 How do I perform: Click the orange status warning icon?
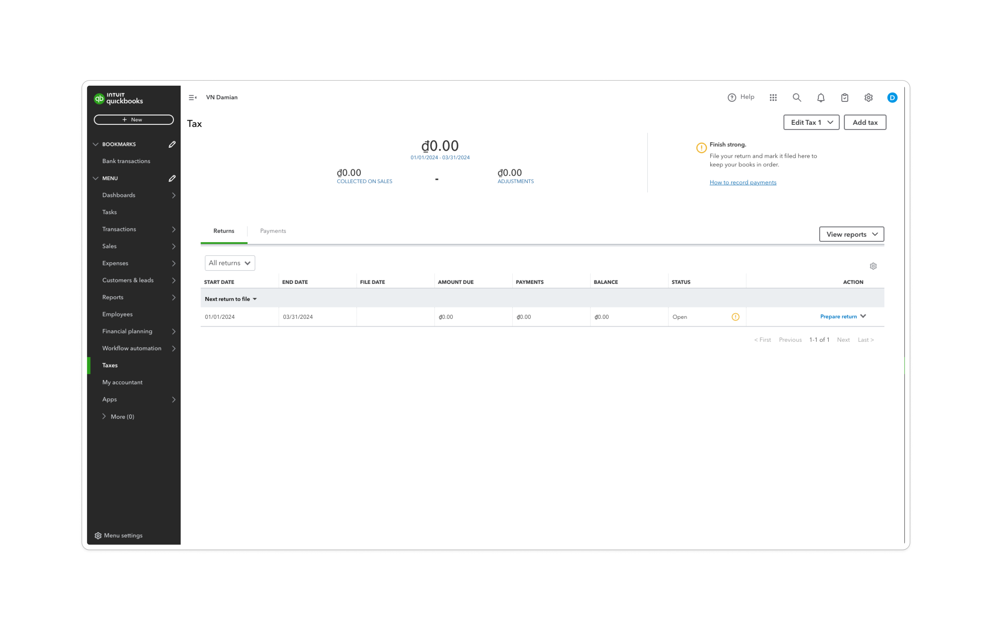coord(735,317)
